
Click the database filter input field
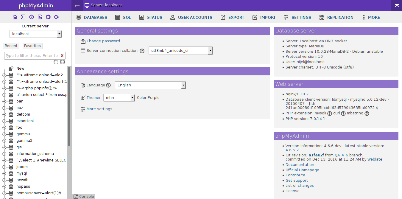(31, 56)
